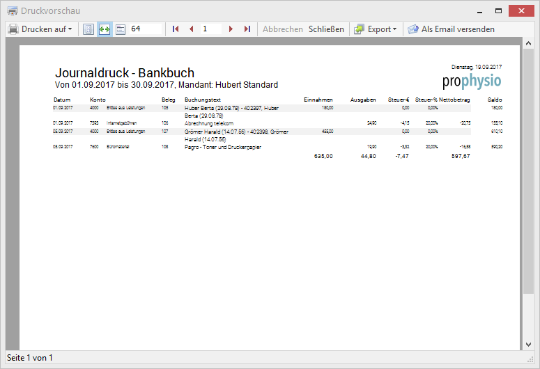
Task: Click the Druckvorschau title bar icon
Action: pos(12,10)
